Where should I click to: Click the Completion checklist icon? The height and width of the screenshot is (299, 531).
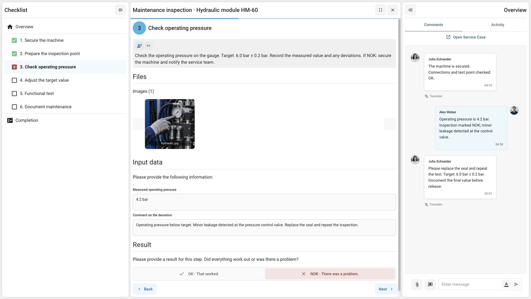pos(10,120)
